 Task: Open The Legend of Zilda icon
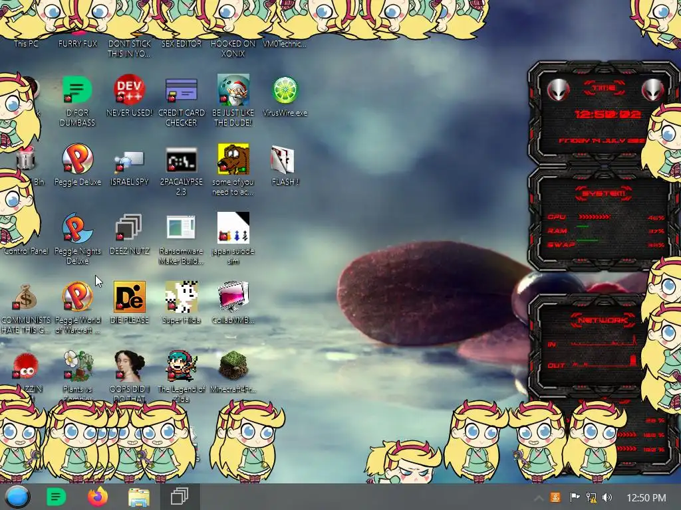(x=181, y=366)
